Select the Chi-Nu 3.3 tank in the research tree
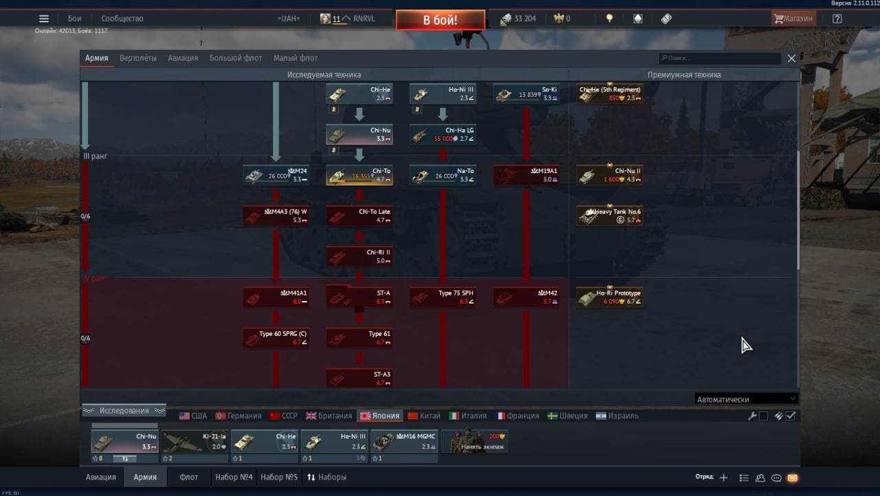This screenshot has height=496, width=880. pos(359,135)
